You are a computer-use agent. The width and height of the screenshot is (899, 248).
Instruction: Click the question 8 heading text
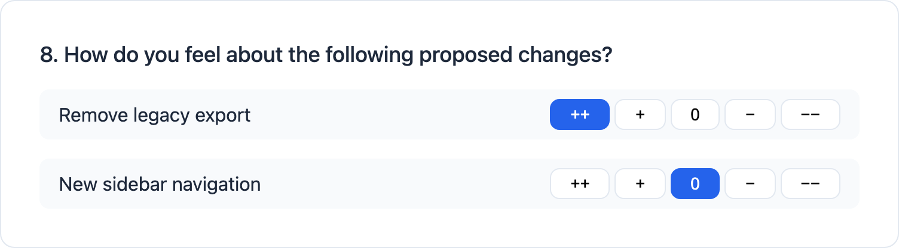pyautogui.click(x=326, y=55)
